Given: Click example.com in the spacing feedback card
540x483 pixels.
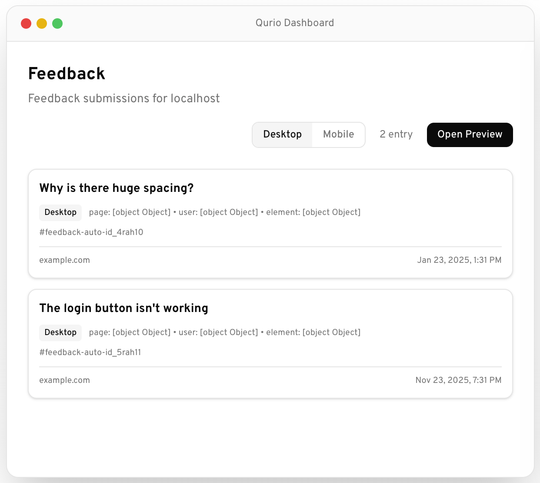Looking at the screenshot, I should tap(64, 260).
